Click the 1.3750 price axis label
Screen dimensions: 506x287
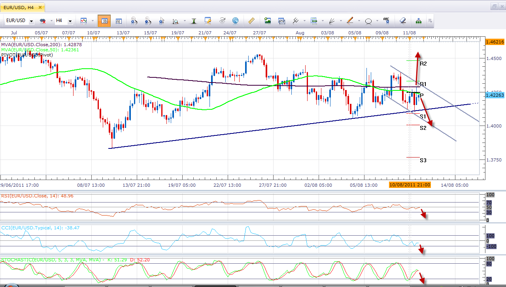click(494, 160)
